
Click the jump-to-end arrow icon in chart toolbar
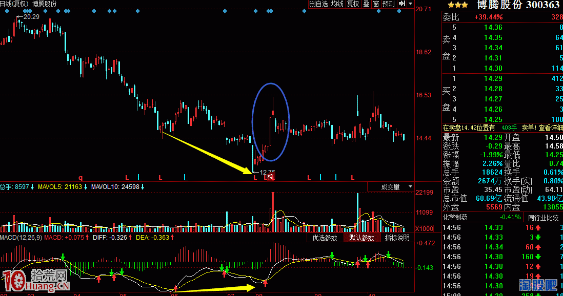click(x=402, y=4)
